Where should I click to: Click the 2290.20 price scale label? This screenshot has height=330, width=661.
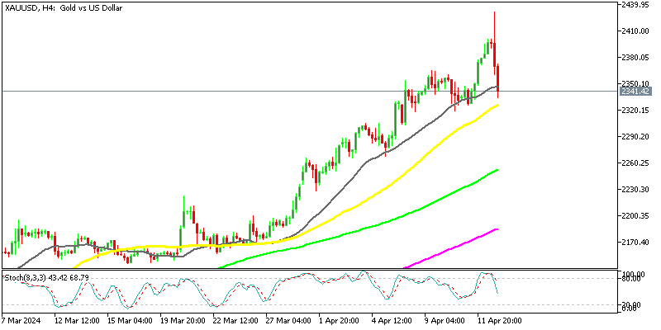tap(637, 137)
